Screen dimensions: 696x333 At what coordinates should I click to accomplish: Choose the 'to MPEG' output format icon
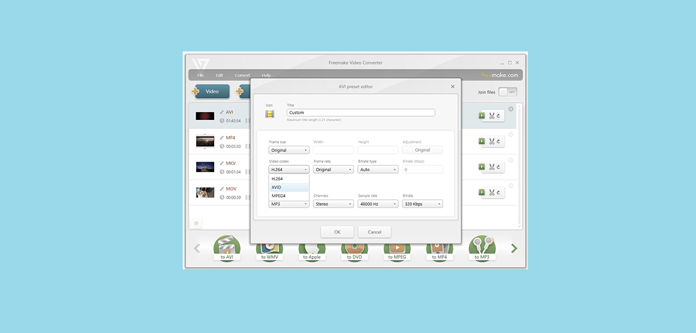(397, 252)
